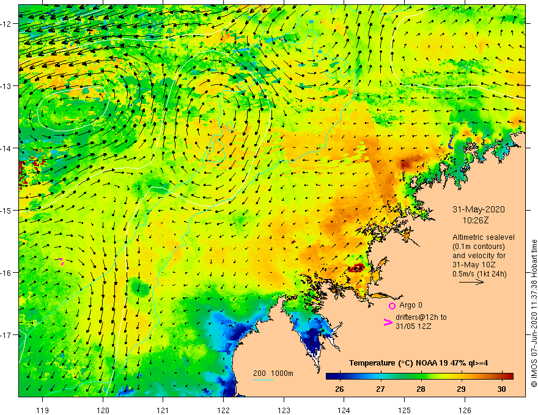Select the '31-May-2020' date text
Screen dimensions: 538x415
coord(479,209)
